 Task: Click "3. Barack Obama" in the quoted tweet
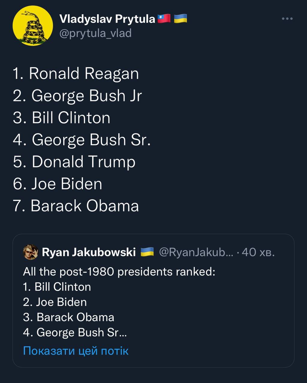click(x=69, y=317)
